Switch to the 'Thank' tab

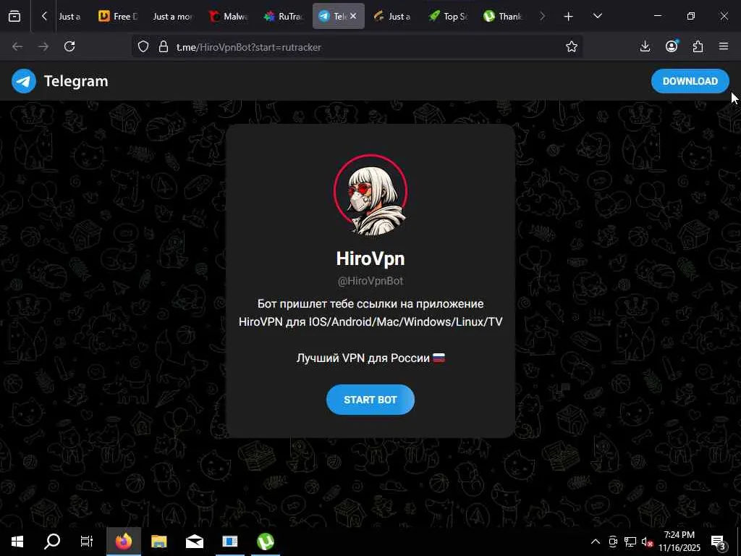[x=503, y=16]
